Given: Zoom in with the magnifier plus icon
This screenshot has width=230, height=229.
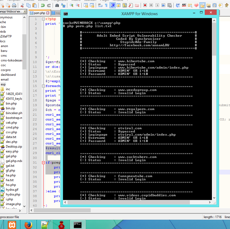Looking at the screenshot, I should click(x=72, y=6).
